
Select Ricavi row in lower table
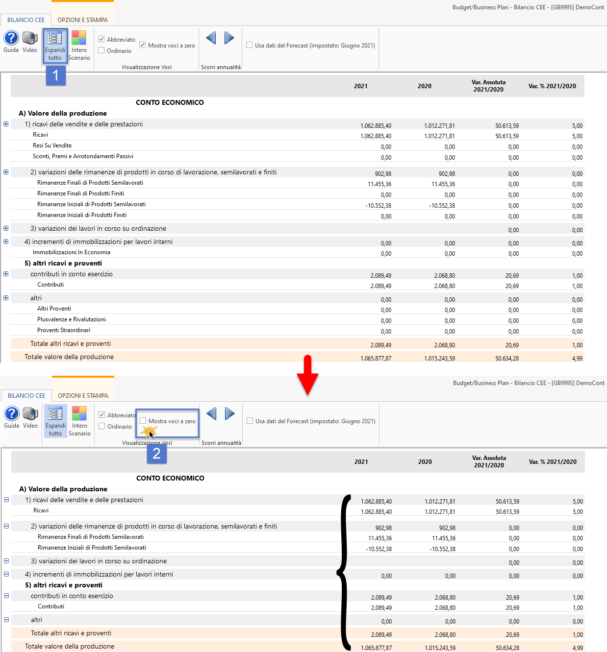tap(298, 510)
